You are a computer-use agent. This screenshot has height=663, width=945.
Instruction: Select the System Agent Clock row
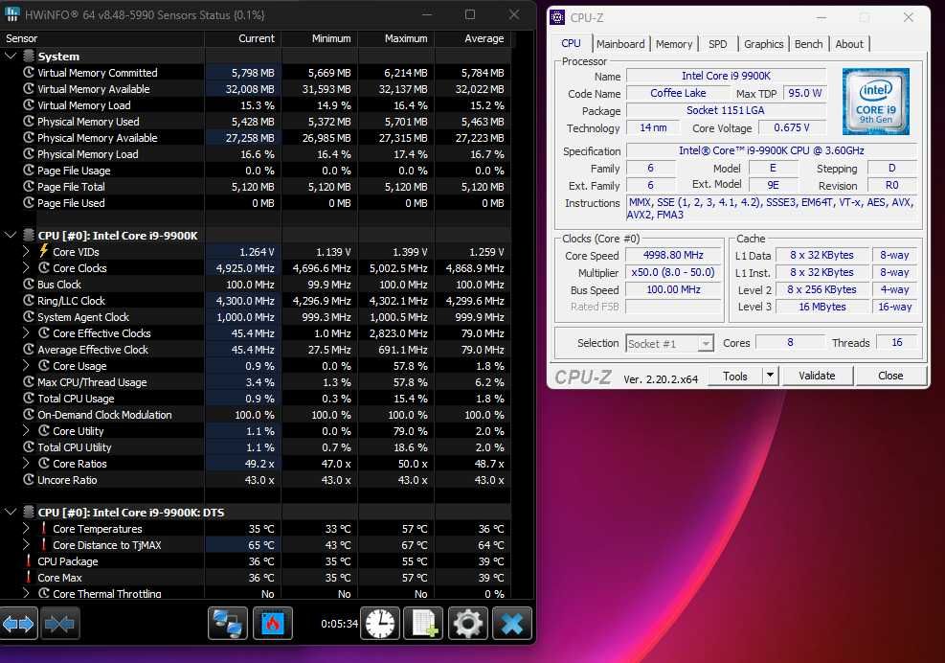coord(256,317)
